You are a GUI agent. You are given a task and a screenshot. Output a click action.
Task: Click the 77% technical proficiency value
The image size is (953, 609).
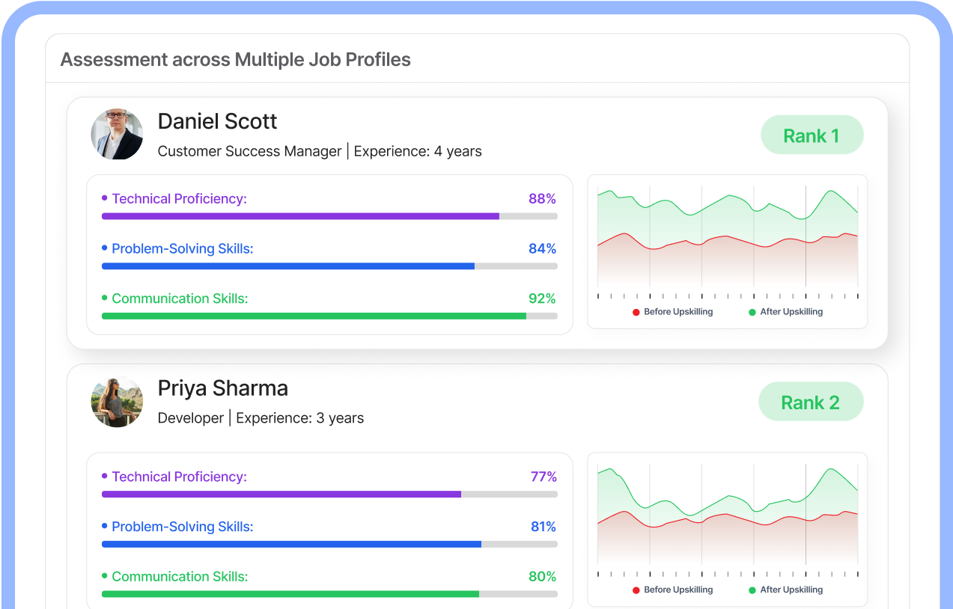544,477
